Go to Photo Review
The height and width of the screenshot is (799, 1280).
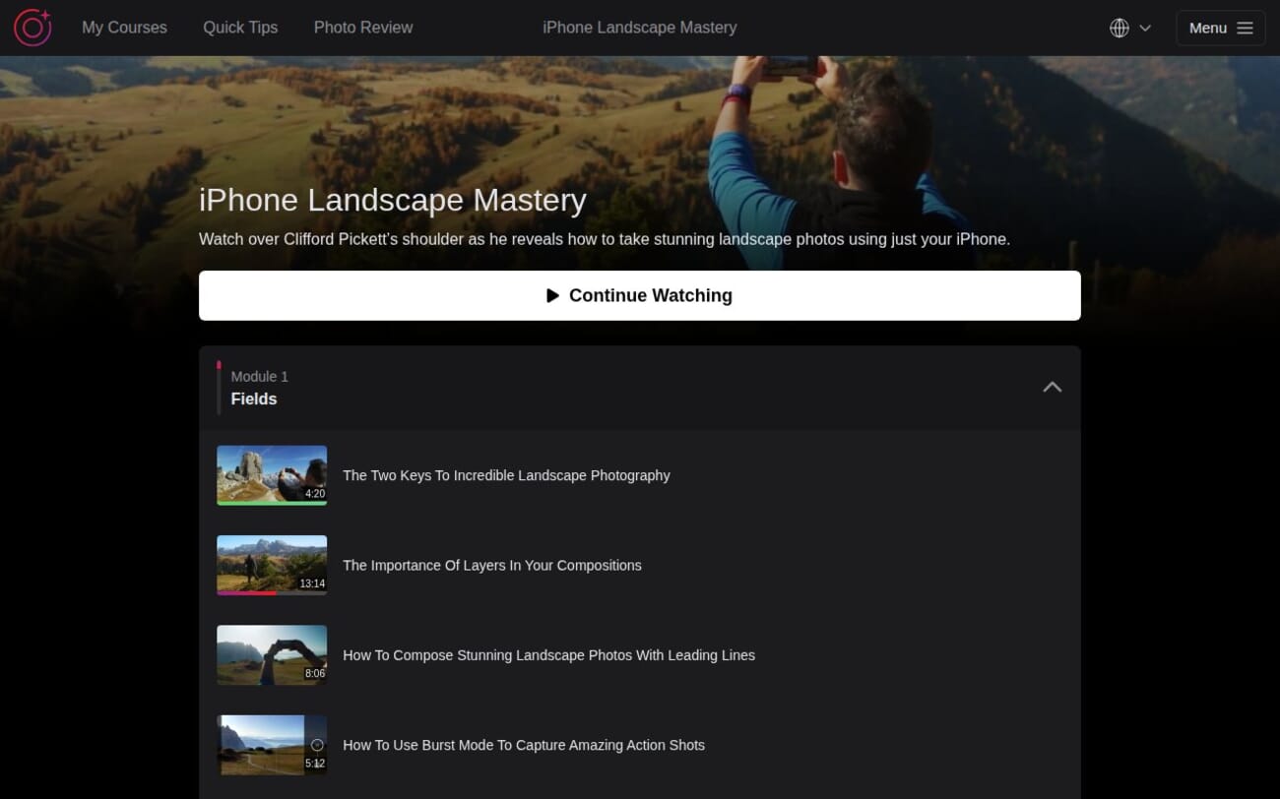362,28
